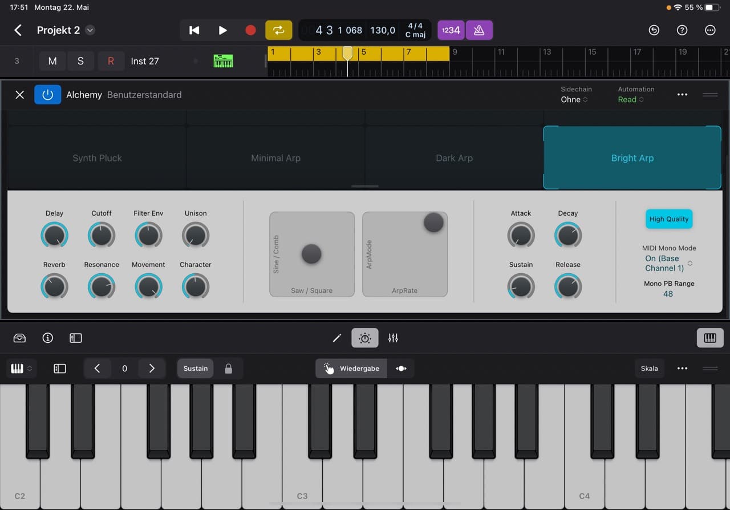The width and height of the screenshot is (730, 510).
Task: Click the Mono PB Range value 48
Action: 668,294
